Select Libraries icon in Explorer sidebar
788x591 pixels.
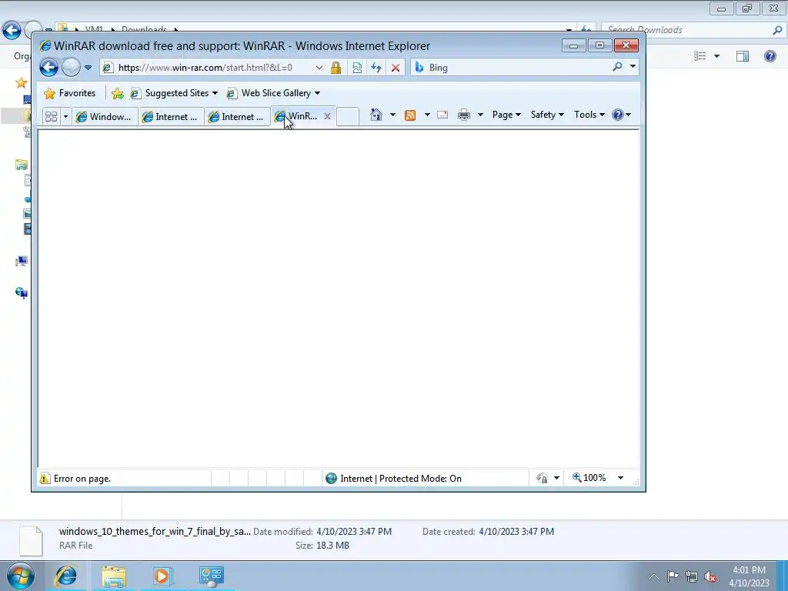click(x=22, y=165)
